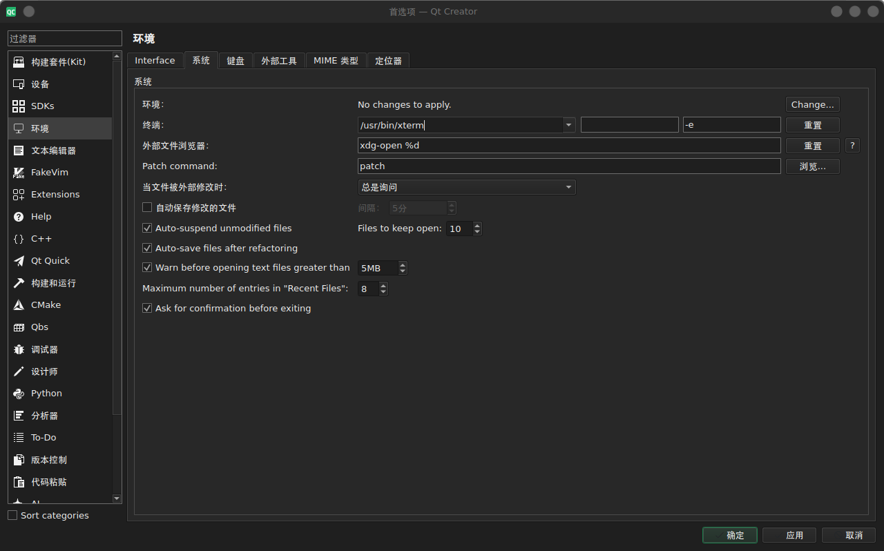Open the 当文件被外部修改时 总是询问 dropdown
The image size is (884, 551).
click(x=467, y=187)
